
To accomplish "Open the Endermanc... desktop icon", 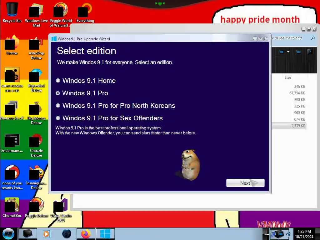I will click(12, 143).
